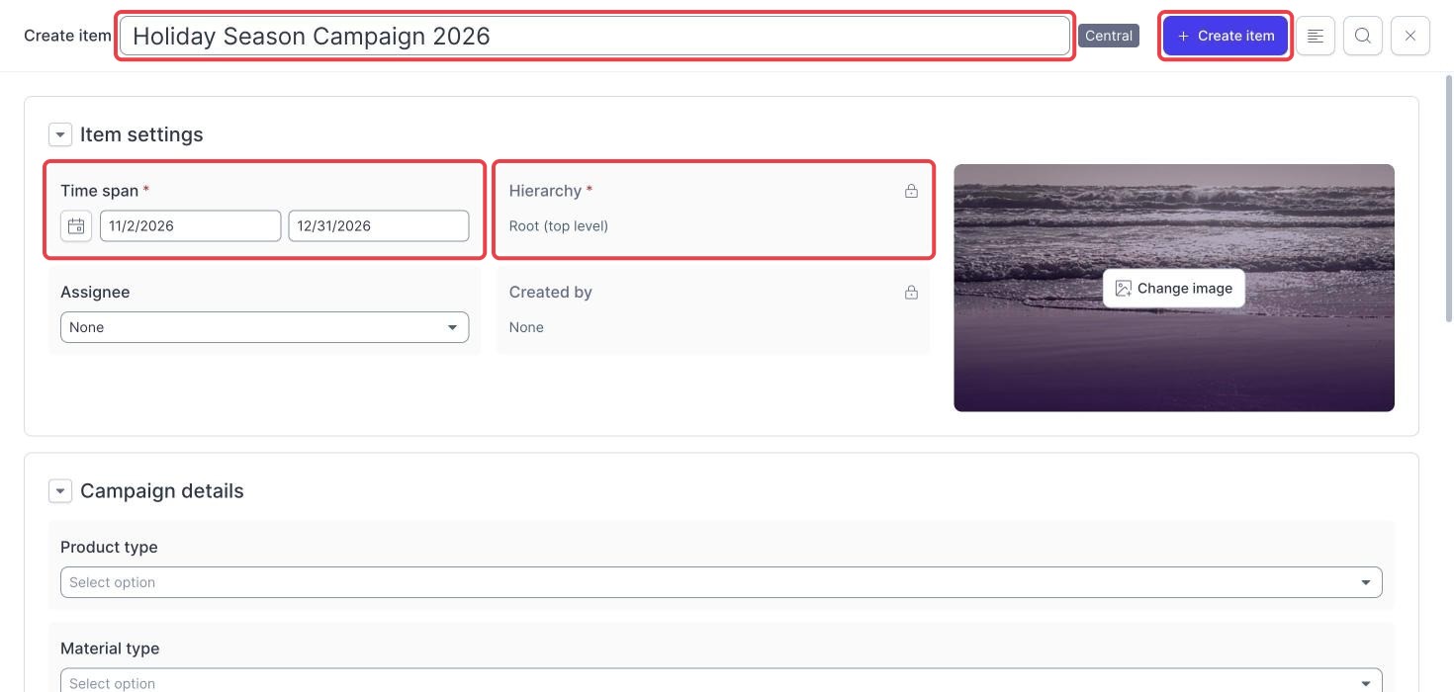Click the Hierarchy lock icon
1454x692 pixels.
pyautogui.click(x=911, y=191)
